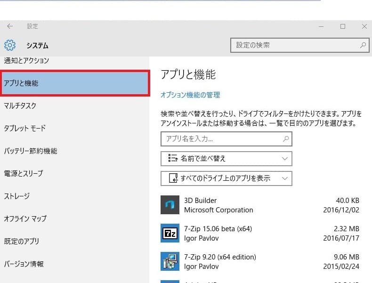372x283 pixels.
Task: Click the magnifier in 設定の検索 box
Action: coord(363,45)
